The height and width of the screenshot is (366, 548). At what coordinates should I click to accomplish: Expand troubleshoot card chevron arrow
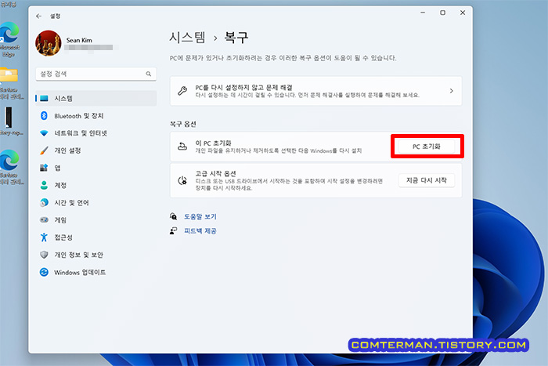tap(451, 91)
